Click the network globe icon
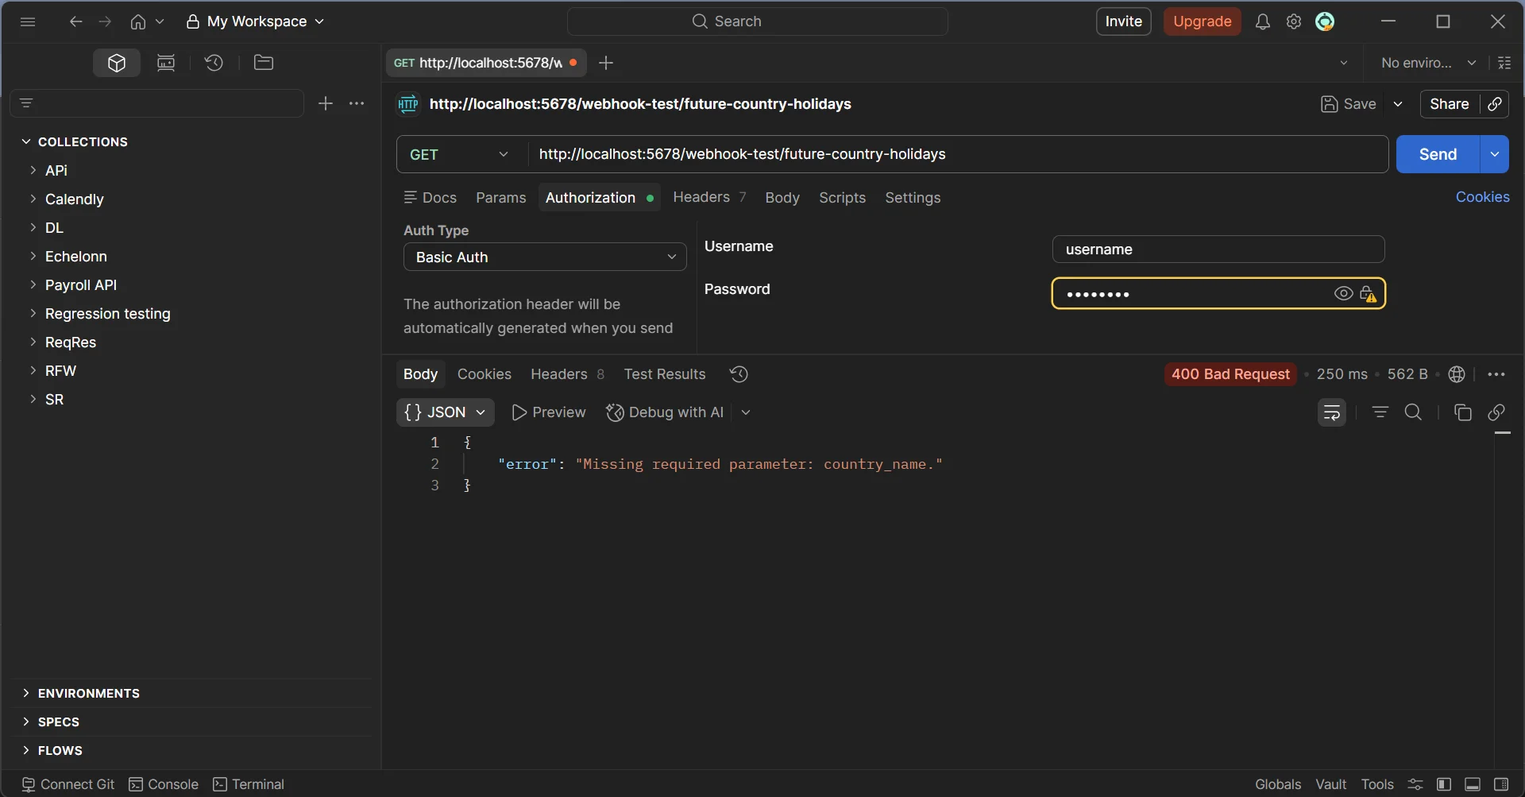Viewport: 1525px width, 797px height. click(1457, 374)
